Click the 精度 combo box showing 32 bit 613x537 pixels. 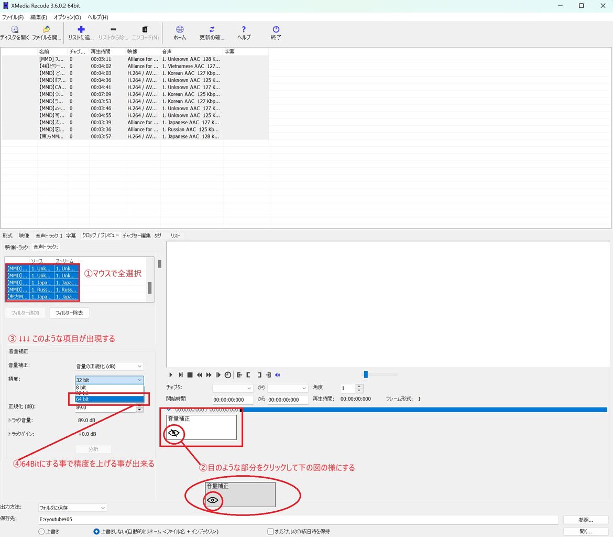point(109,380)
